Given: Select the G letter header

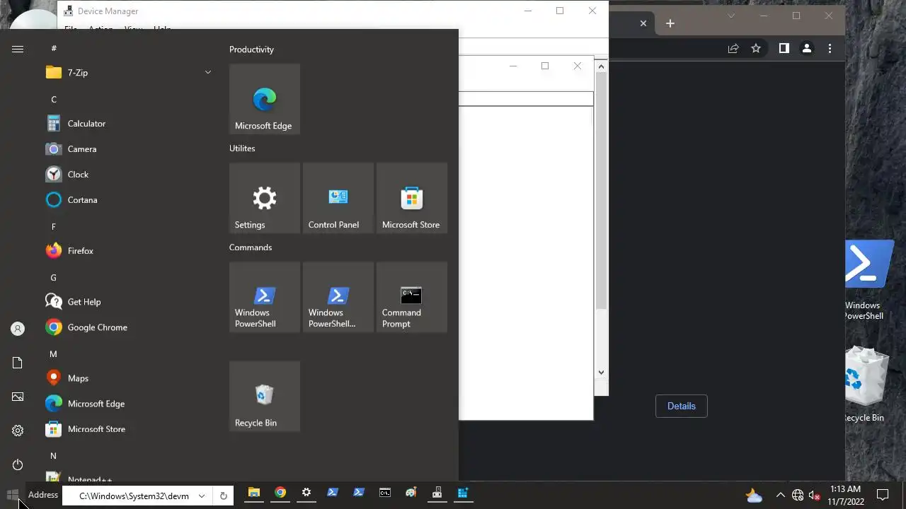Looking at the screenshot, I should click(53, 277).
